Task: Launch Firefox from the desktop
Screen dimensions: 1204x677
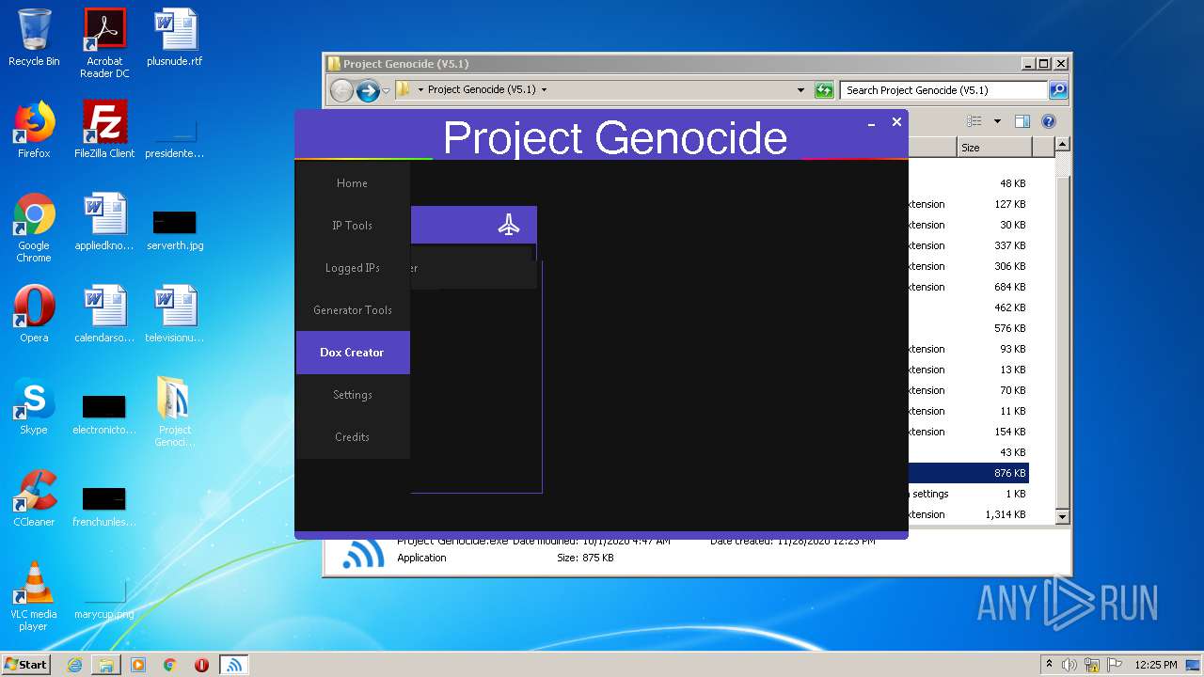Action: pyautogui.click(x=34, y=130)
